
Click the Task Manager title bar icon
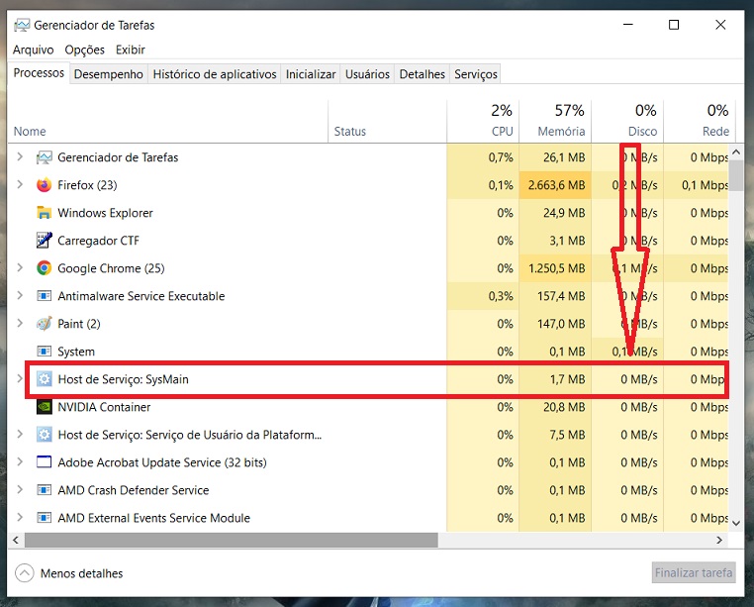pyautogui.click(x=22, y=25)
